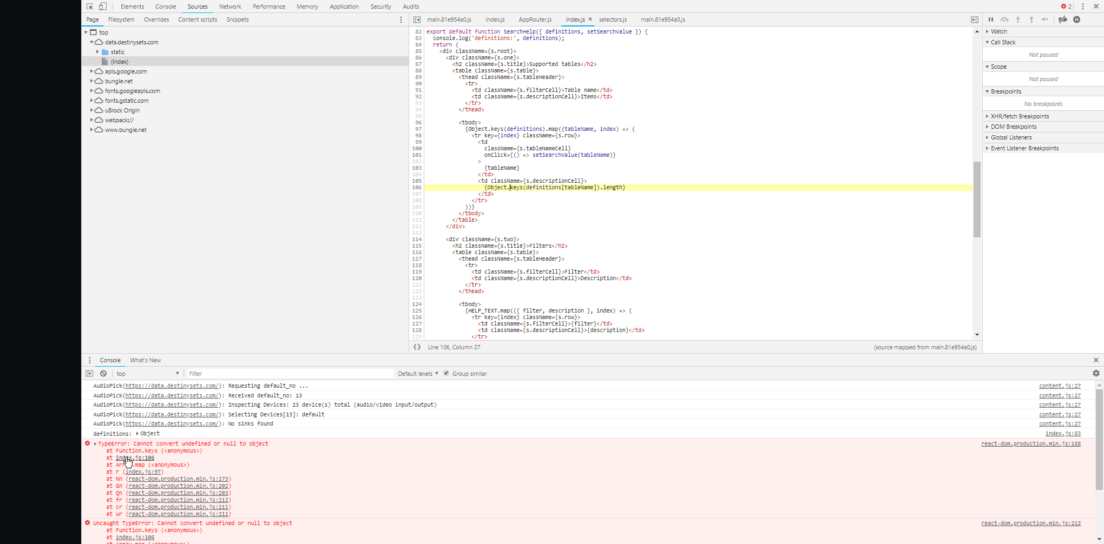This screenshot has width=1104, height=544.
Task: Open react-dom.production.min.js:212 link on Uncaught error
Action: pyautogui.click(x=1031, y=523)
